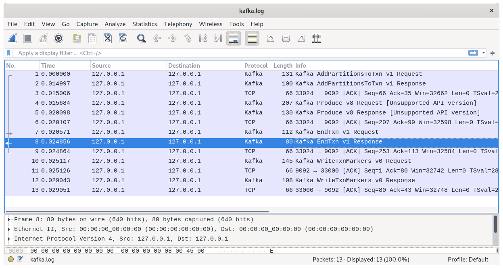Select packet 10 WriteTxnMarkers v0 Request
The height and width of the screenshot is (268, 503).
[x=252, y=161]
